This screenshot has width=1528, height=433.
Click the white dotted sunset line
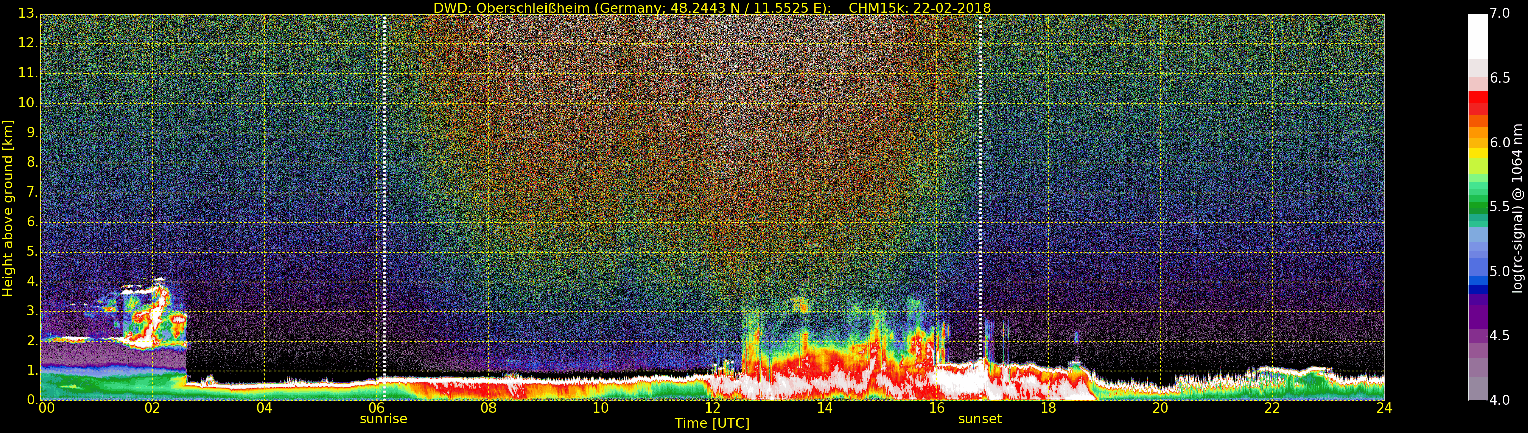click(980, 208)
